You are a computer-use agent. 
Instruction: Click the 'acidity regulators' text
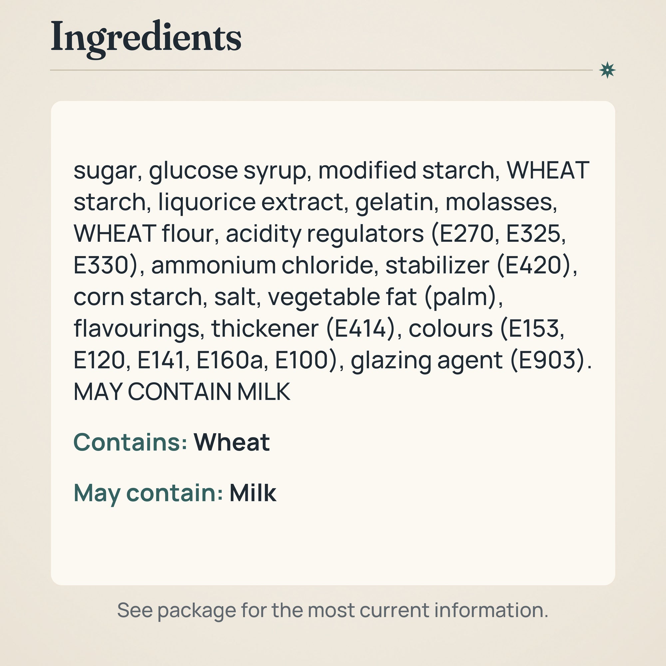pos(325,234)
